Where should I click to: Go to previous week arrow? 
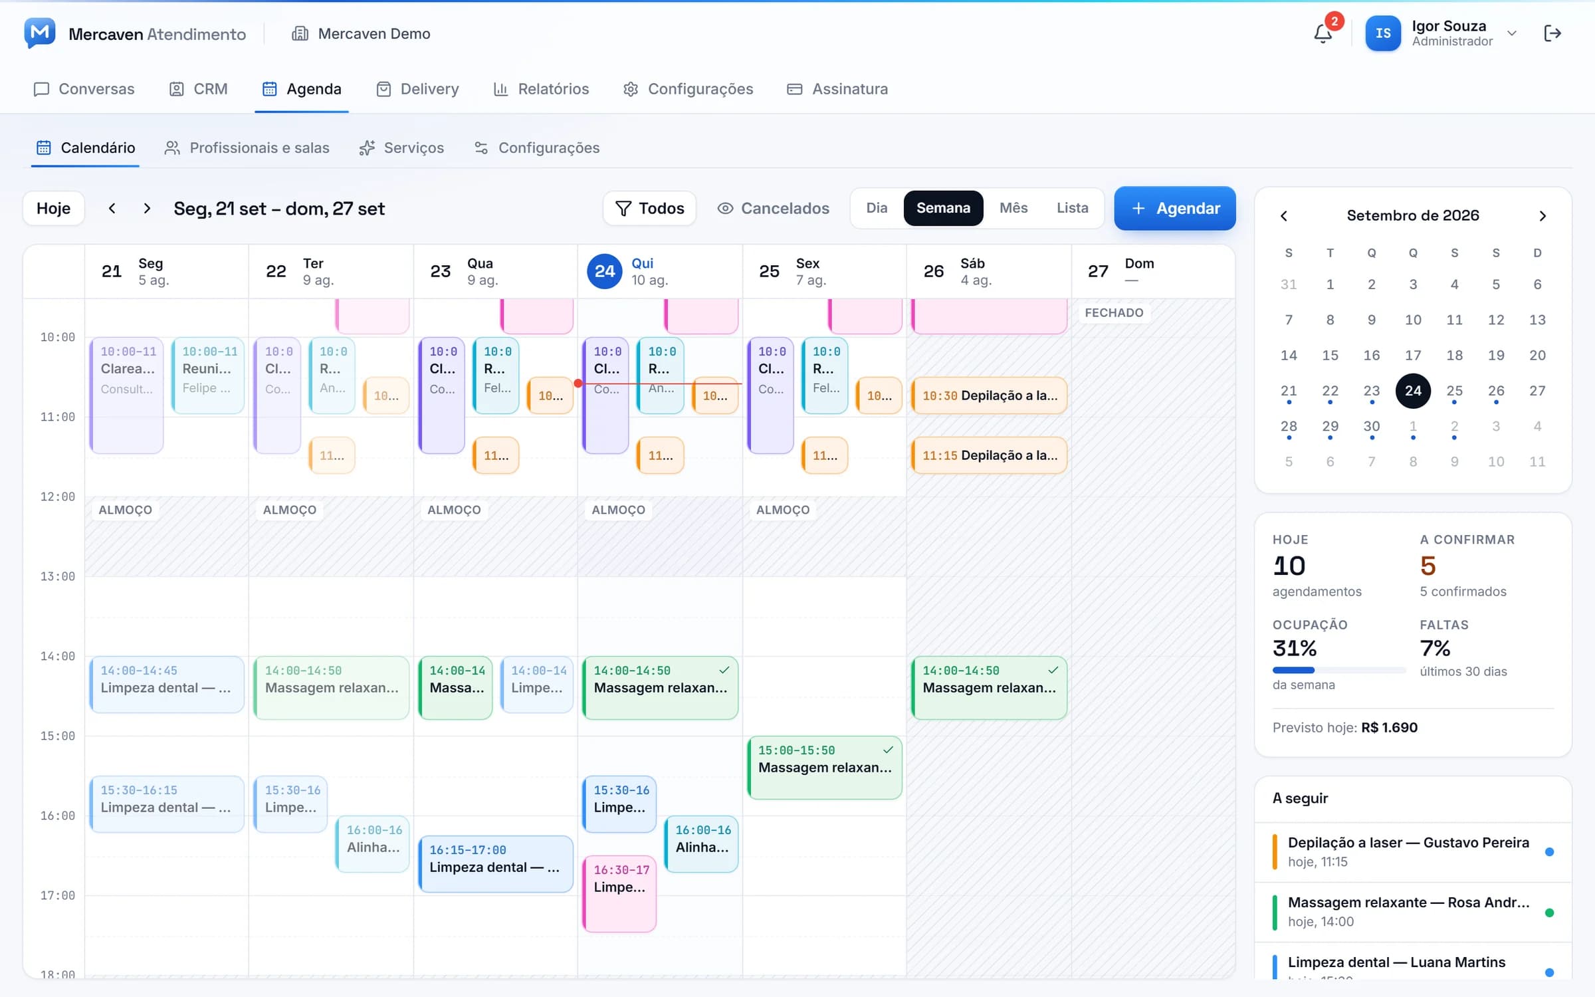coord(112,208)
